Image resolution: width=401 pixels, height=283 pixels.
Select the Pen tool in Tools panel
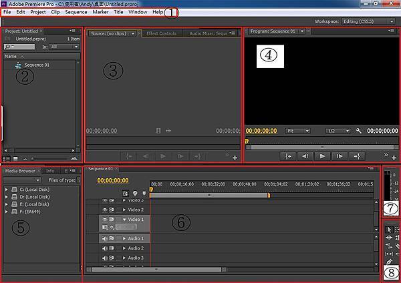pyautogui.click(x=389, y=262)
